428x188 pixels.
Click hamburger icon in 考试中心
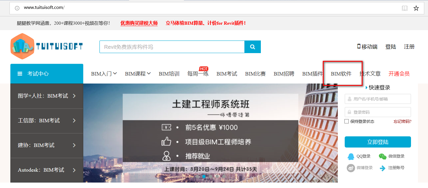click(x=20, y=74)
